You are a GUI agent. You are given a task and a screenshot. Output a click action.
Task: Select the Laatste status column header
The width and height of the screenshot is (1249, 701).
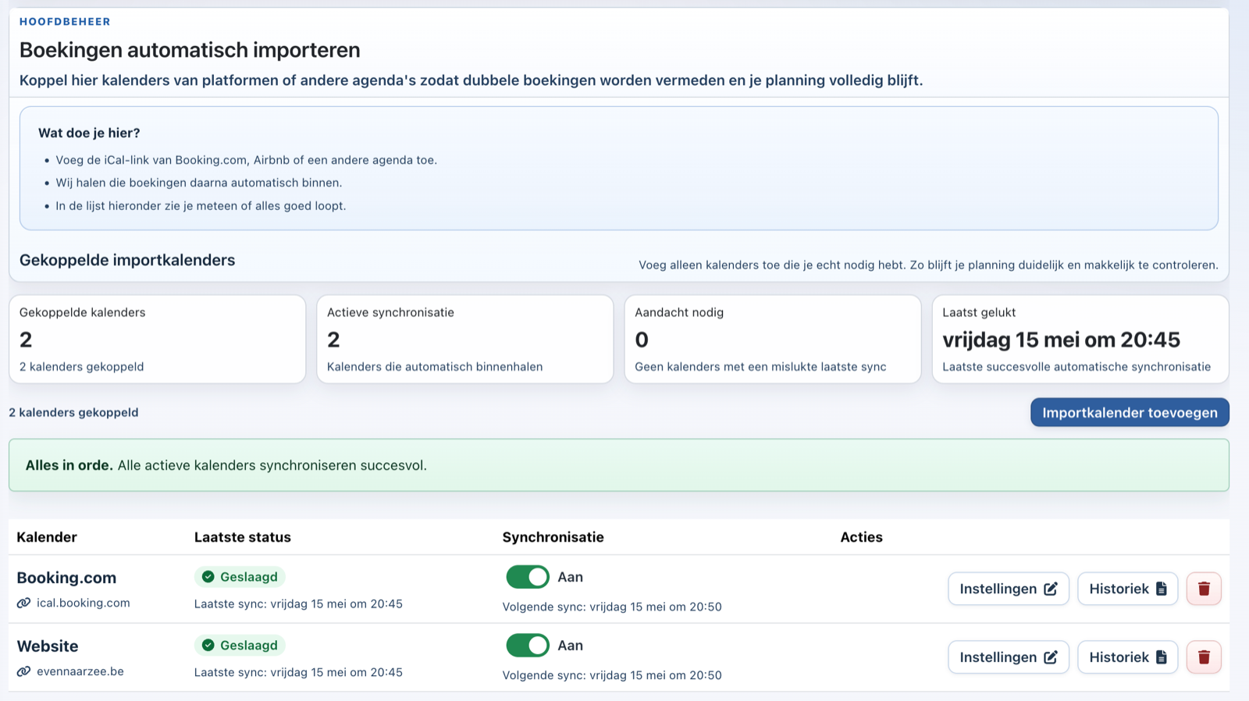click(243, 537)
